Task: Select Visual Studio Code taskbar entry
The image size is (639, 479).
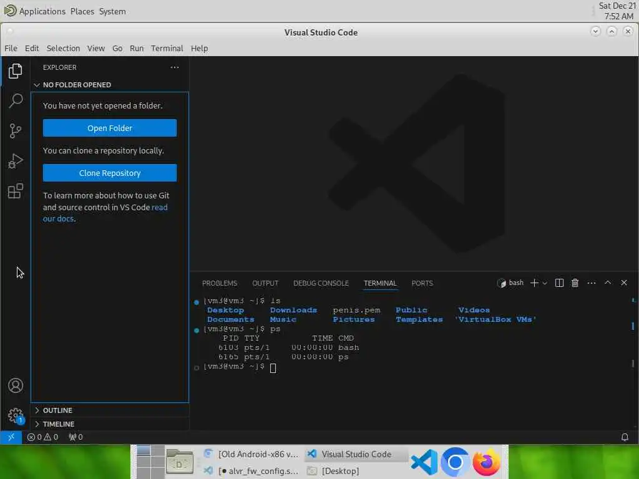Action: 355,454
